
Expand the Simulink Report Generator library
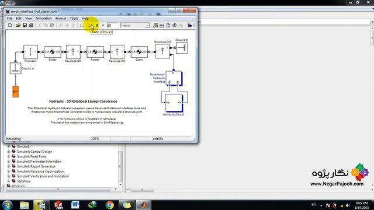[9, 166]
